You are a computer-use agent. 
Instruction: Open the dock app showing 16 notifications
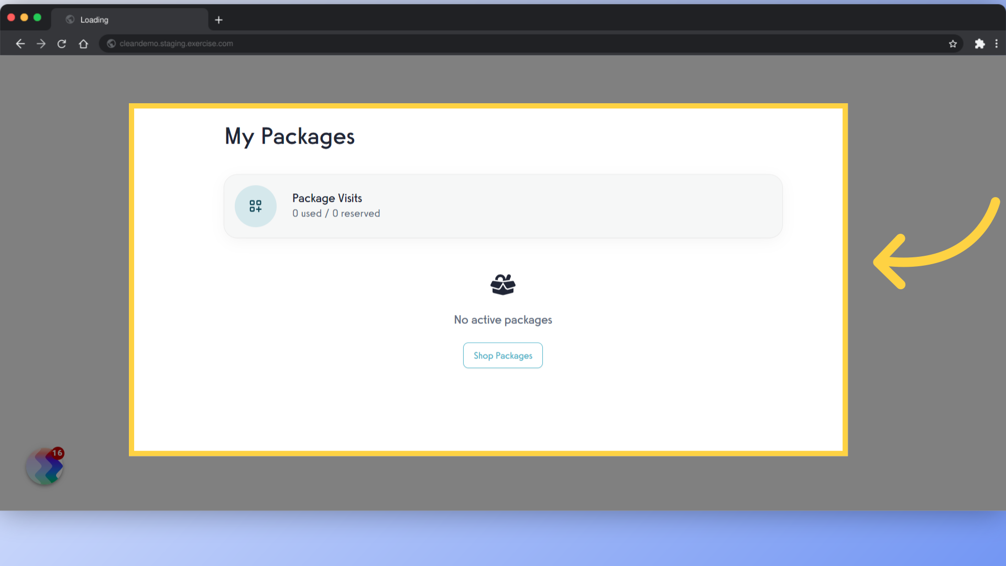point(45,466)
